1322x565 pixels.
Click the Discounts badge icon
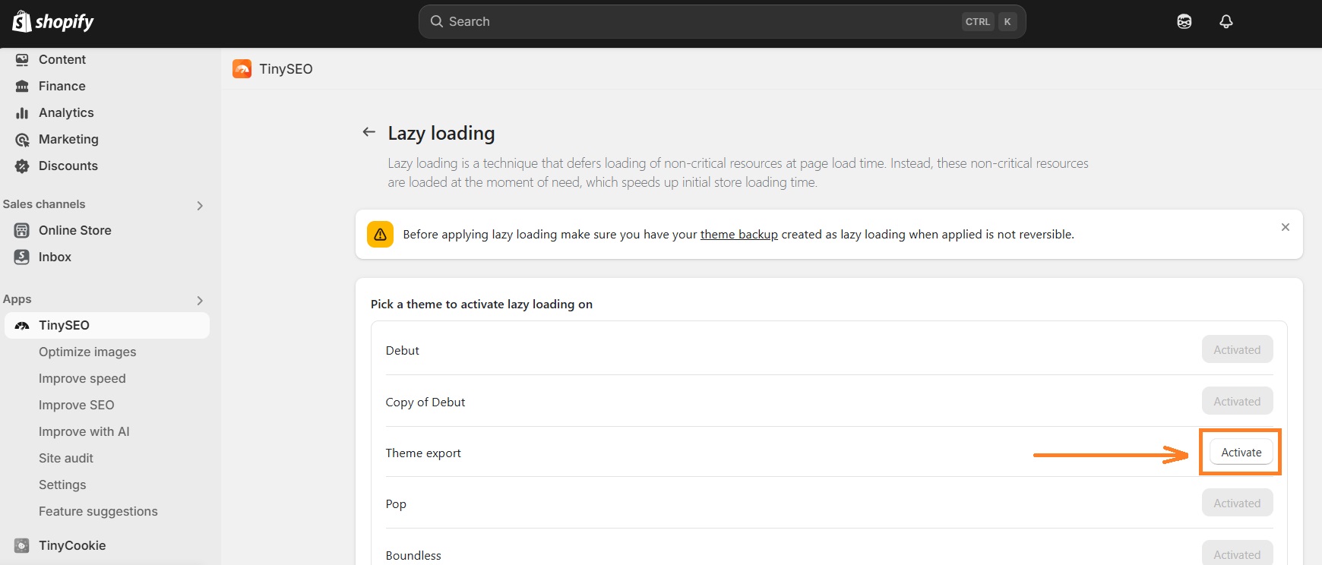[x=22, y=166]
